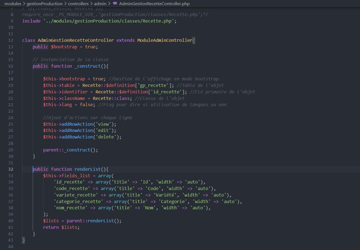Click '$this->lang' on line 22
360x250 pixels.
point(57,105)
